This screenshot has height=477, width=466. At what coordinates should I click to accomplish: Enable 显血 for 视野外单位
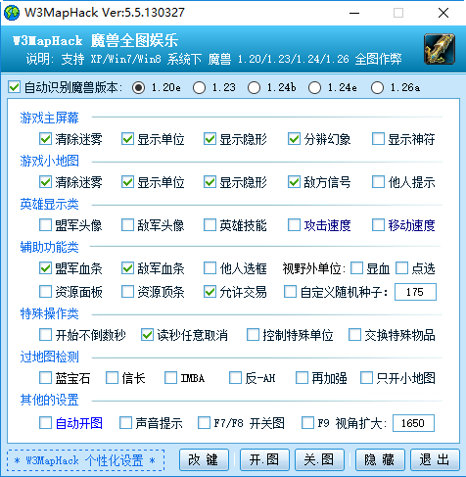[x=356, y=268]
